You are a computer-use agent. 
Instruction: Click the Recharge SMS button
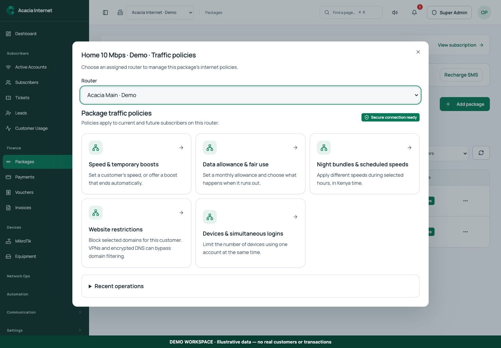[461, 75]
